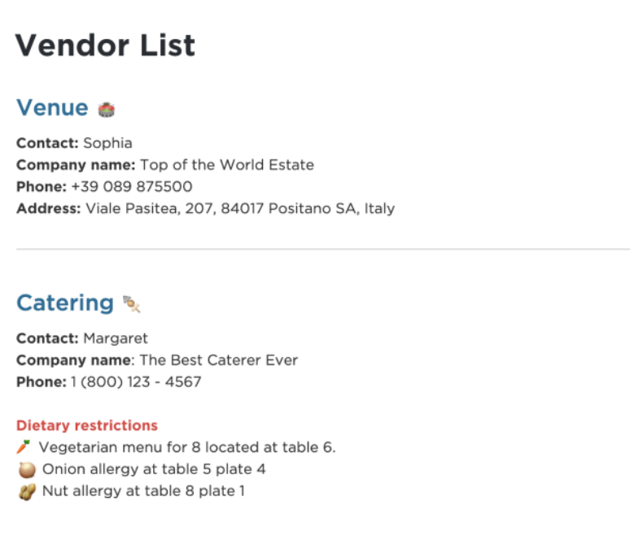The width and height of the screenshot is (630, 549).
Task: Click the catering contact name Margaret
Action: [116, 338]
